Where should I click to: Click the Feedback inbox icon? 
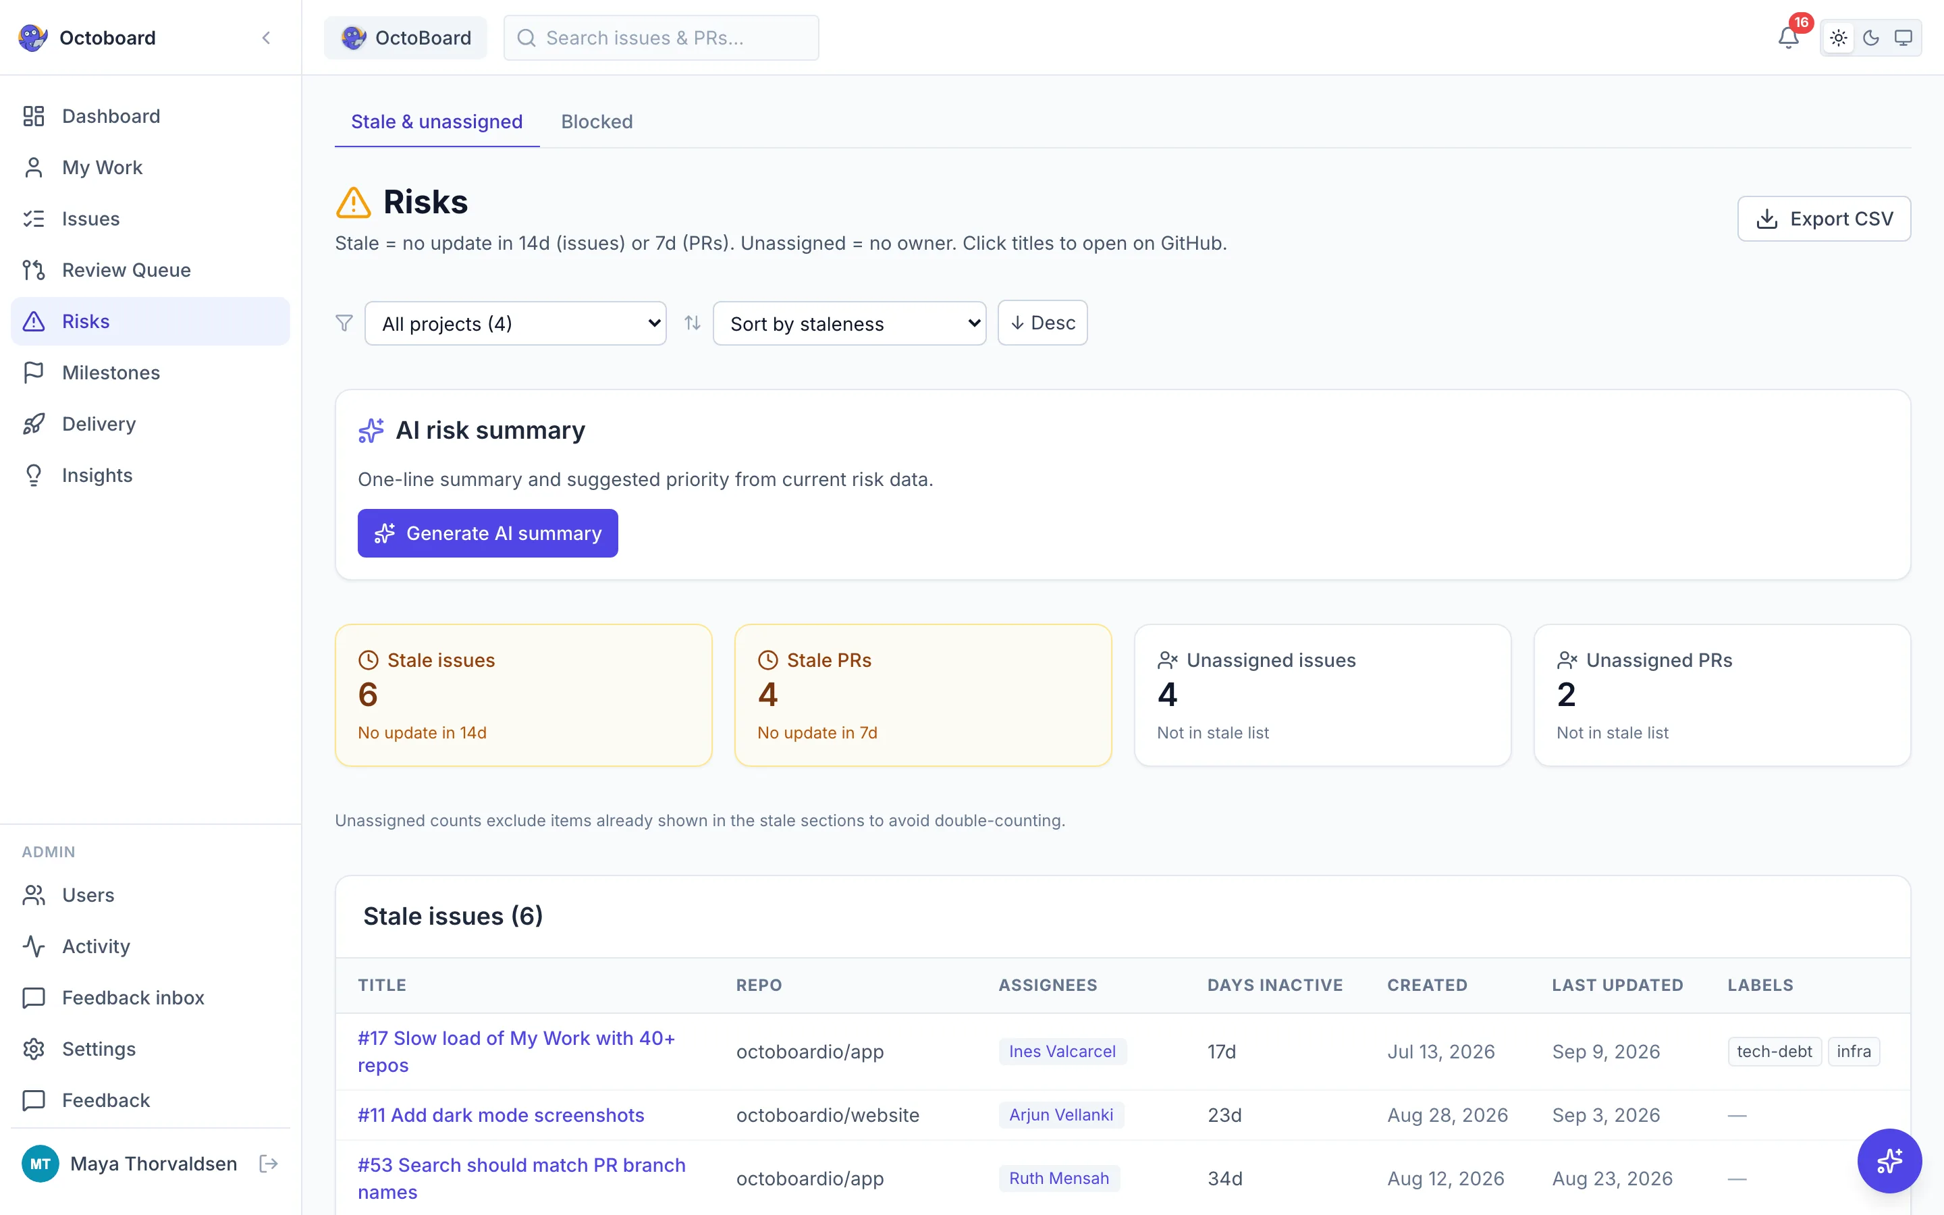34,998
